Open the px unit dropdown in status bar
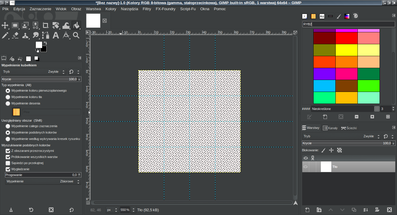This screenshot has height=215, width=397. click(112, 210)
